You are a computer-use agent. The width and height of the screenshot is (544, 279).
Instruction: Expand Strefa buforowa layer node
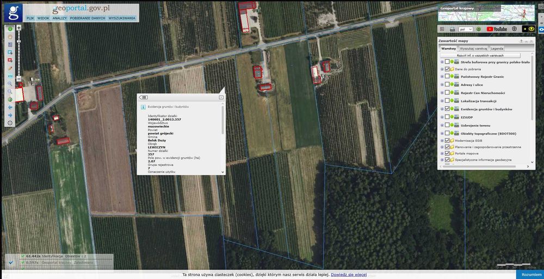(442, 62)
